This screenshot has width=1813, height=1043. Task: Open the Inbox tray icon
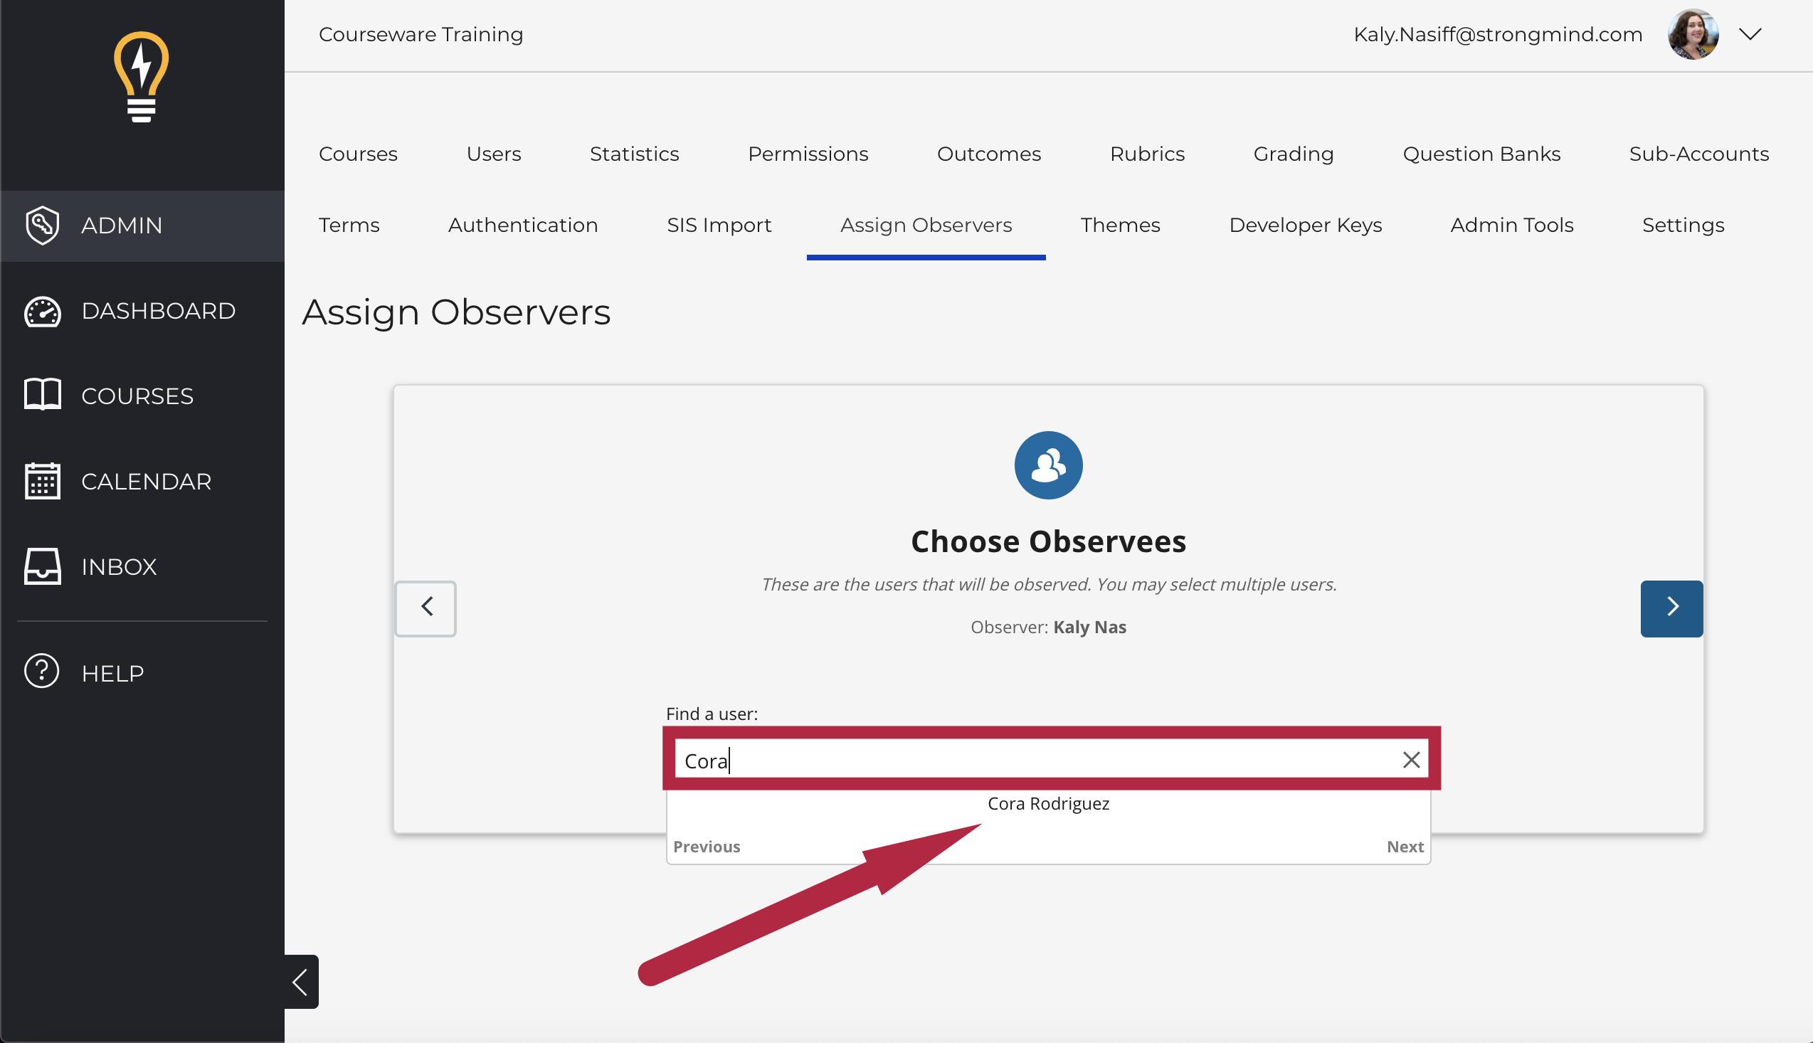(42, 566)
